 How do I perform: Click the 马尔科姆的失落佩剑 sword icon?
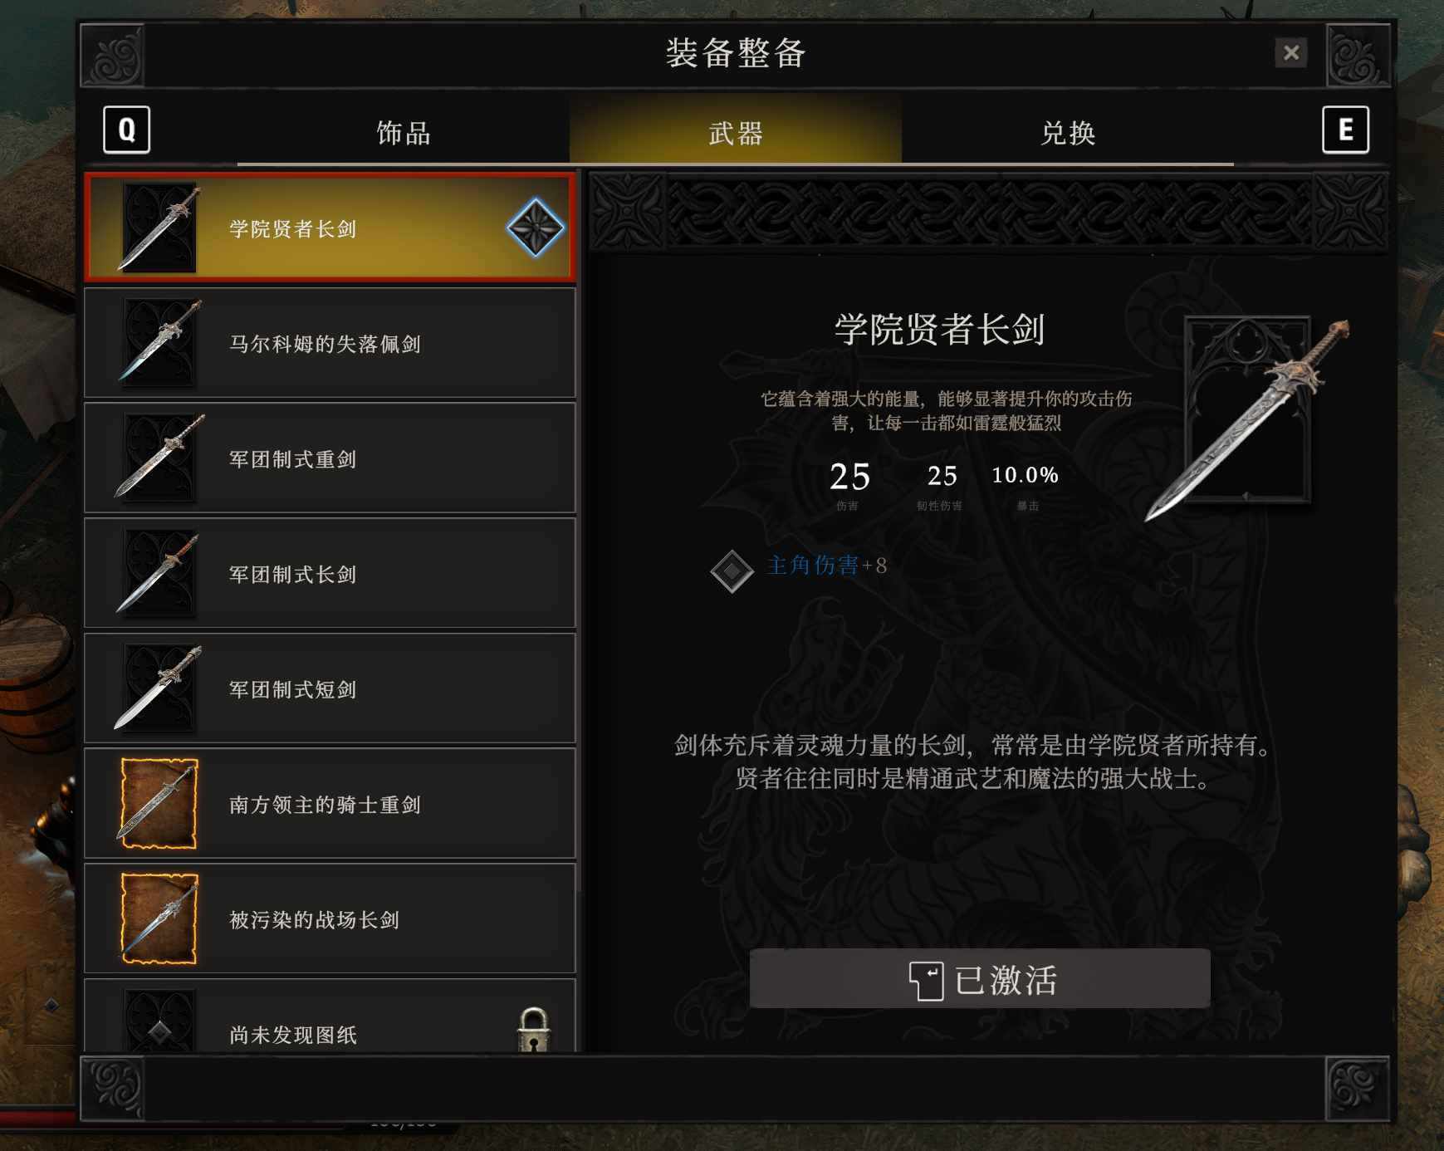point(159,343)
